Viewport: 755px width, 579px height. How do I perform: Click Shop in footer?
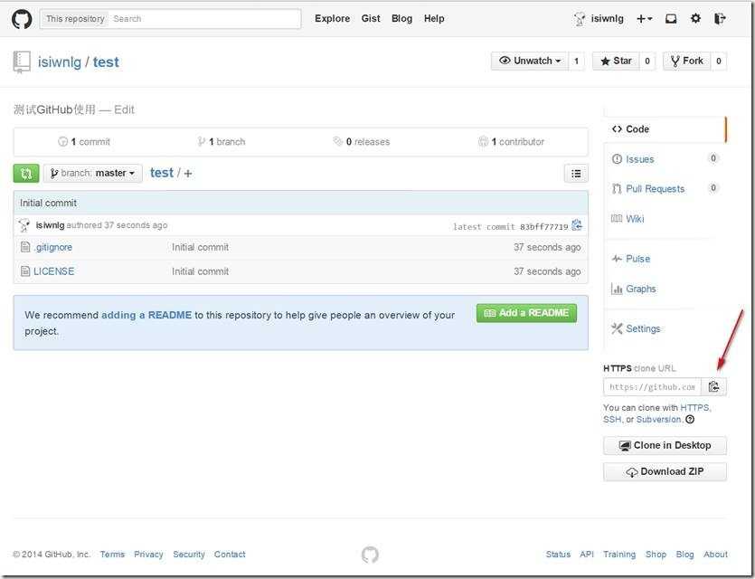tap(656, 555)
